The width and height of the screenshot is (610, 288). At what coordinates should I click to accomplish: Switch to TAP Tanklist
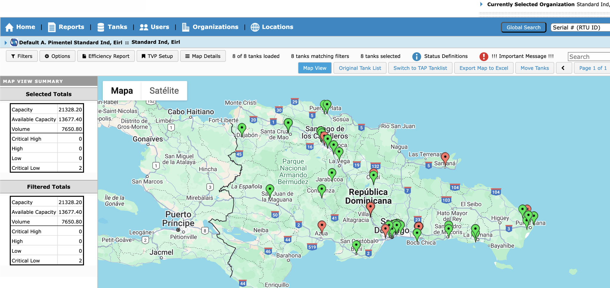click(x=420, y=68)
